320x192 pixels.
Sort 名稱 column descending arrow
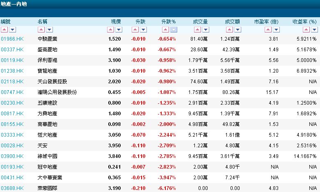pos(49,30)
